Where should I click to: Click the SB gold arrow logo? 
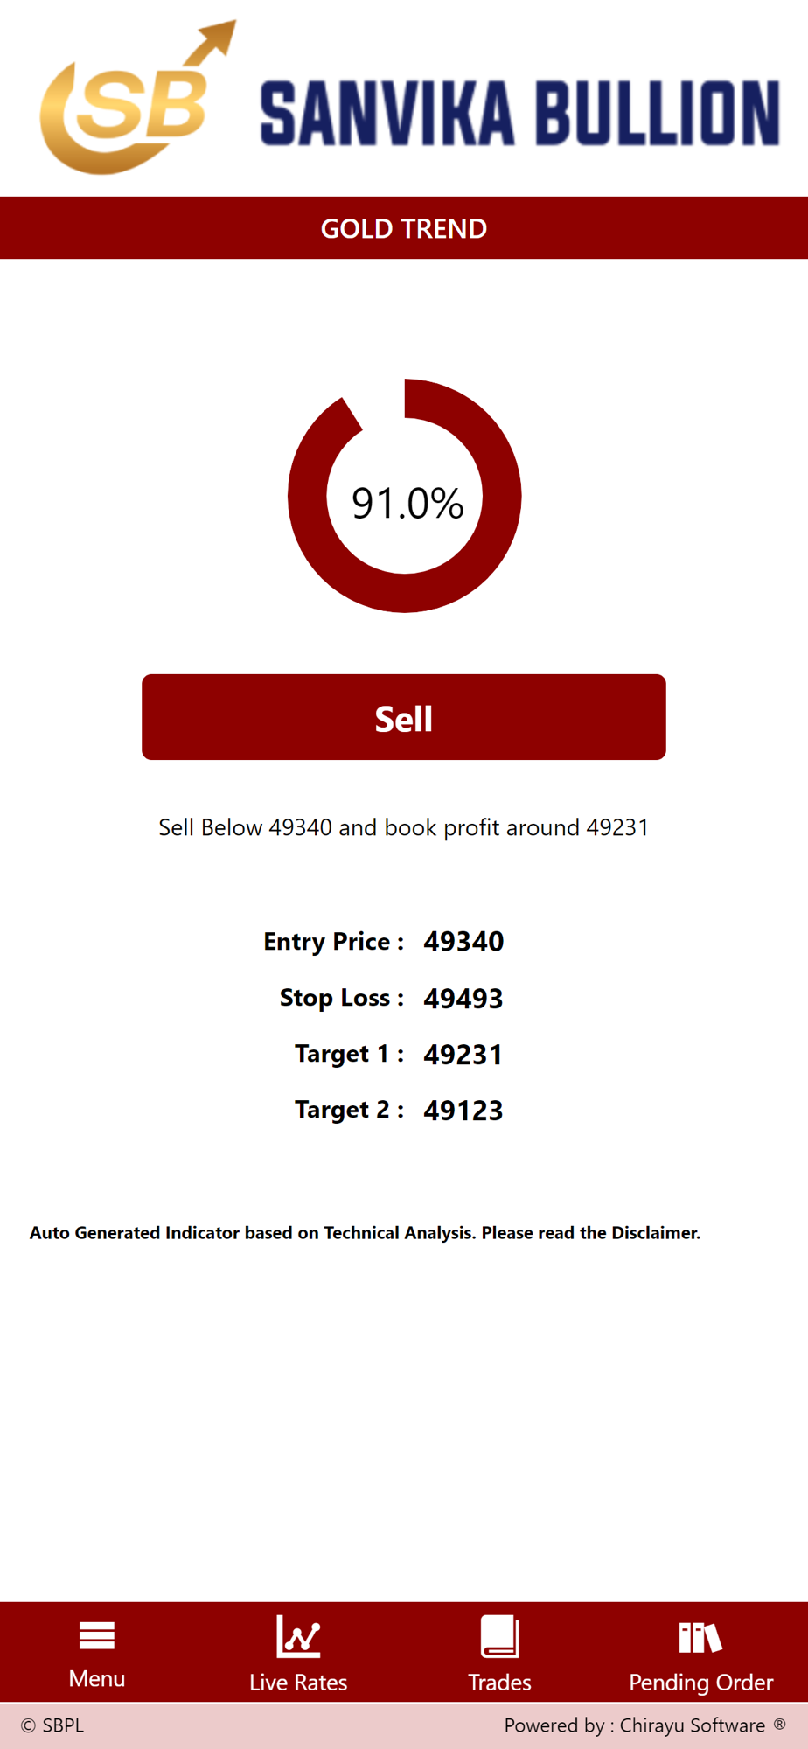click(138, 98)
